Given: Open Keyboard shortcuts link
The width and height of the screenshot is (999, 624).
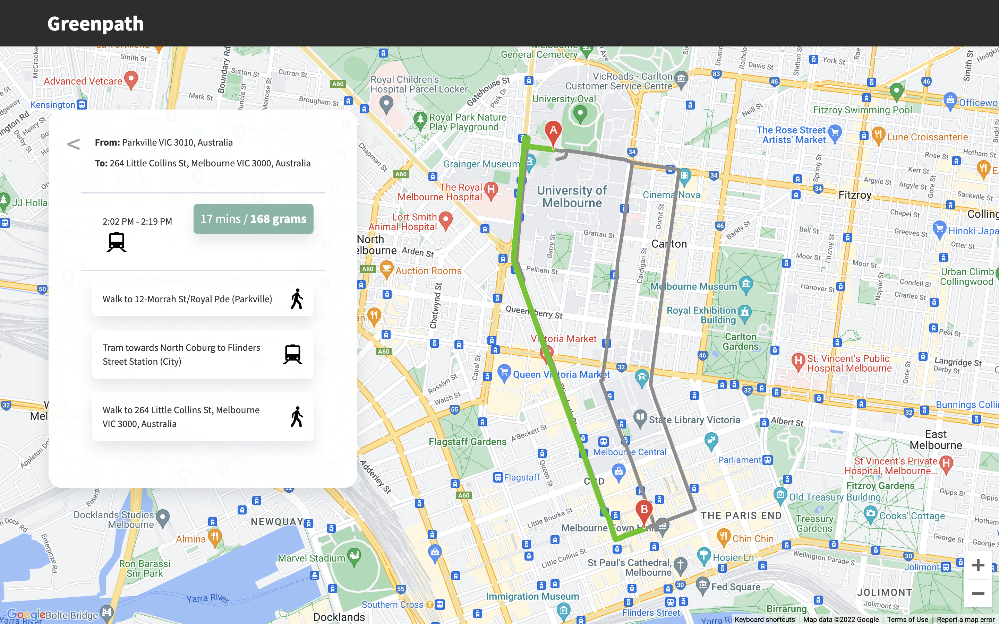Looking at the screenshot, I should [x=765, y=619].
